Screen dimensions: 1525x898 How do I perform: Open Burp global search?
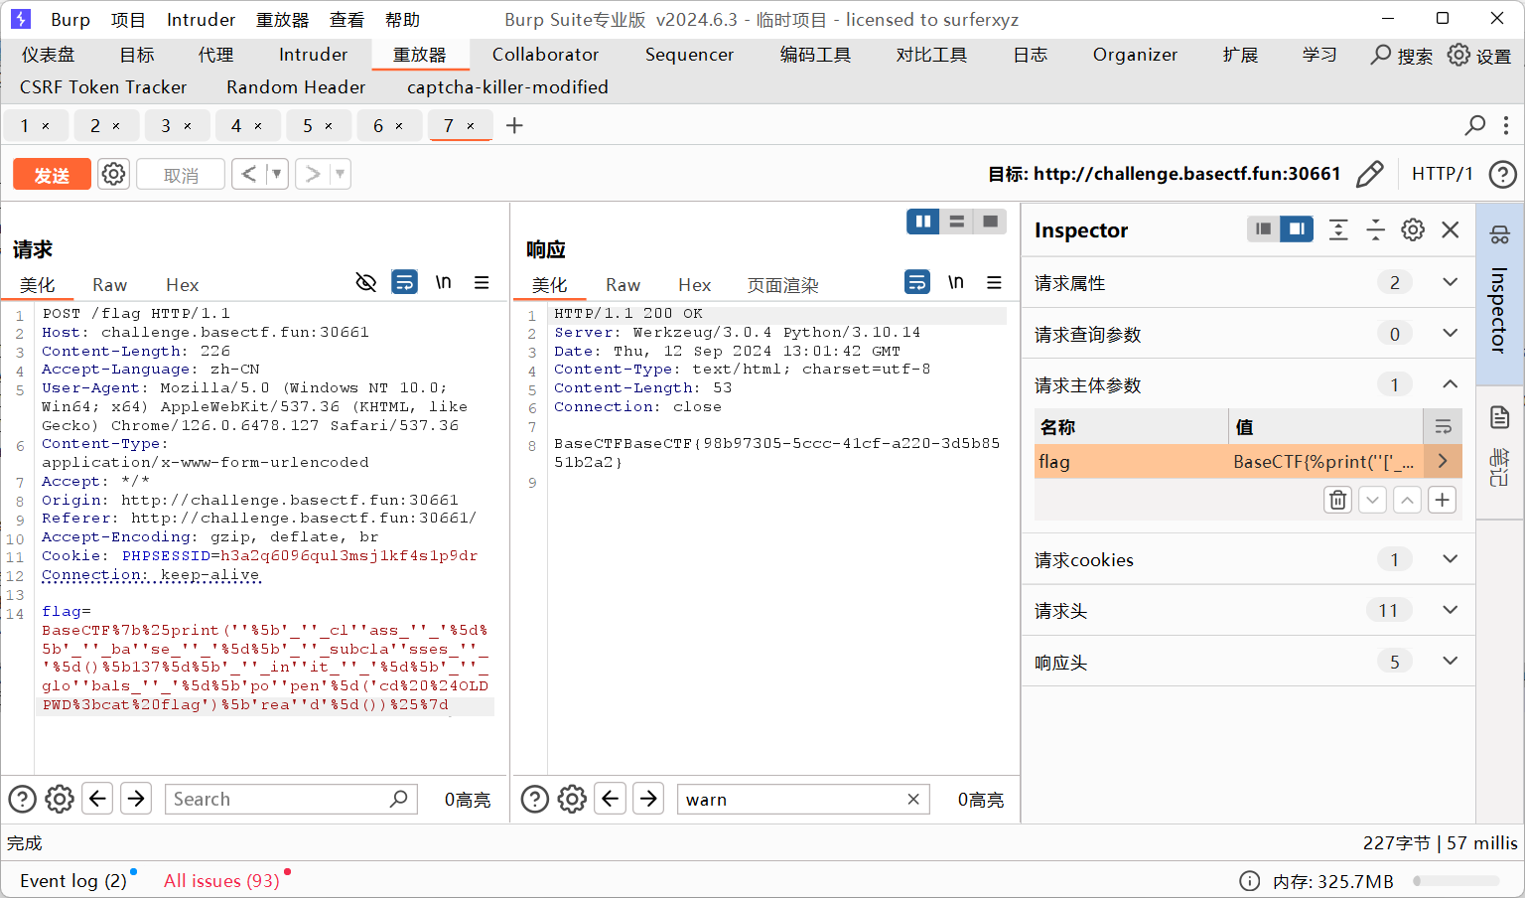tap(1401, 56)
